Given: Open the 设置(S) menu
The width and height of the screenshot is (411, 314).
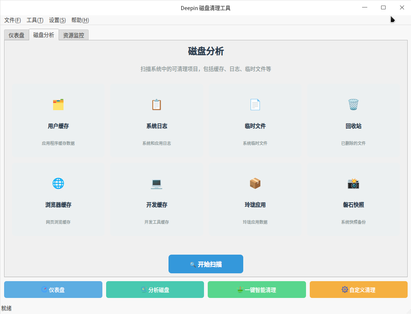Looking at the screenshot, I should 57,20.
